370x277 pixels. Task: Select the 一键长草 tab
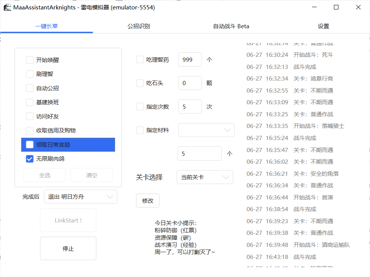[x=47, y=26]
